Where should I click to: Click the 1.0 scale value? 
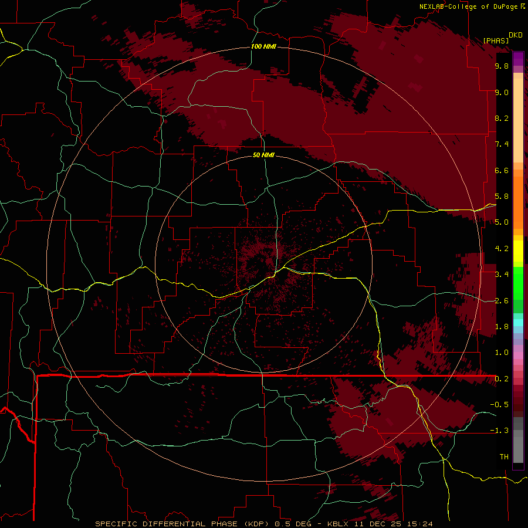click(502, 353)
